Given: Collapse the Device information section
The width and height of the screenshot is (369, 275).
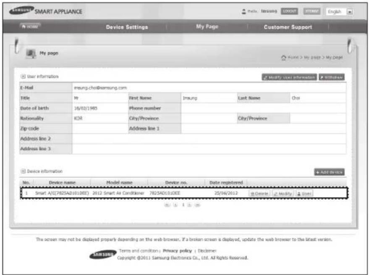Looking at the screenshot, I should point(23,171).
